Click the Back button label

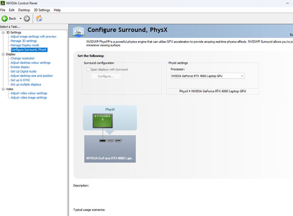point(13,19)
